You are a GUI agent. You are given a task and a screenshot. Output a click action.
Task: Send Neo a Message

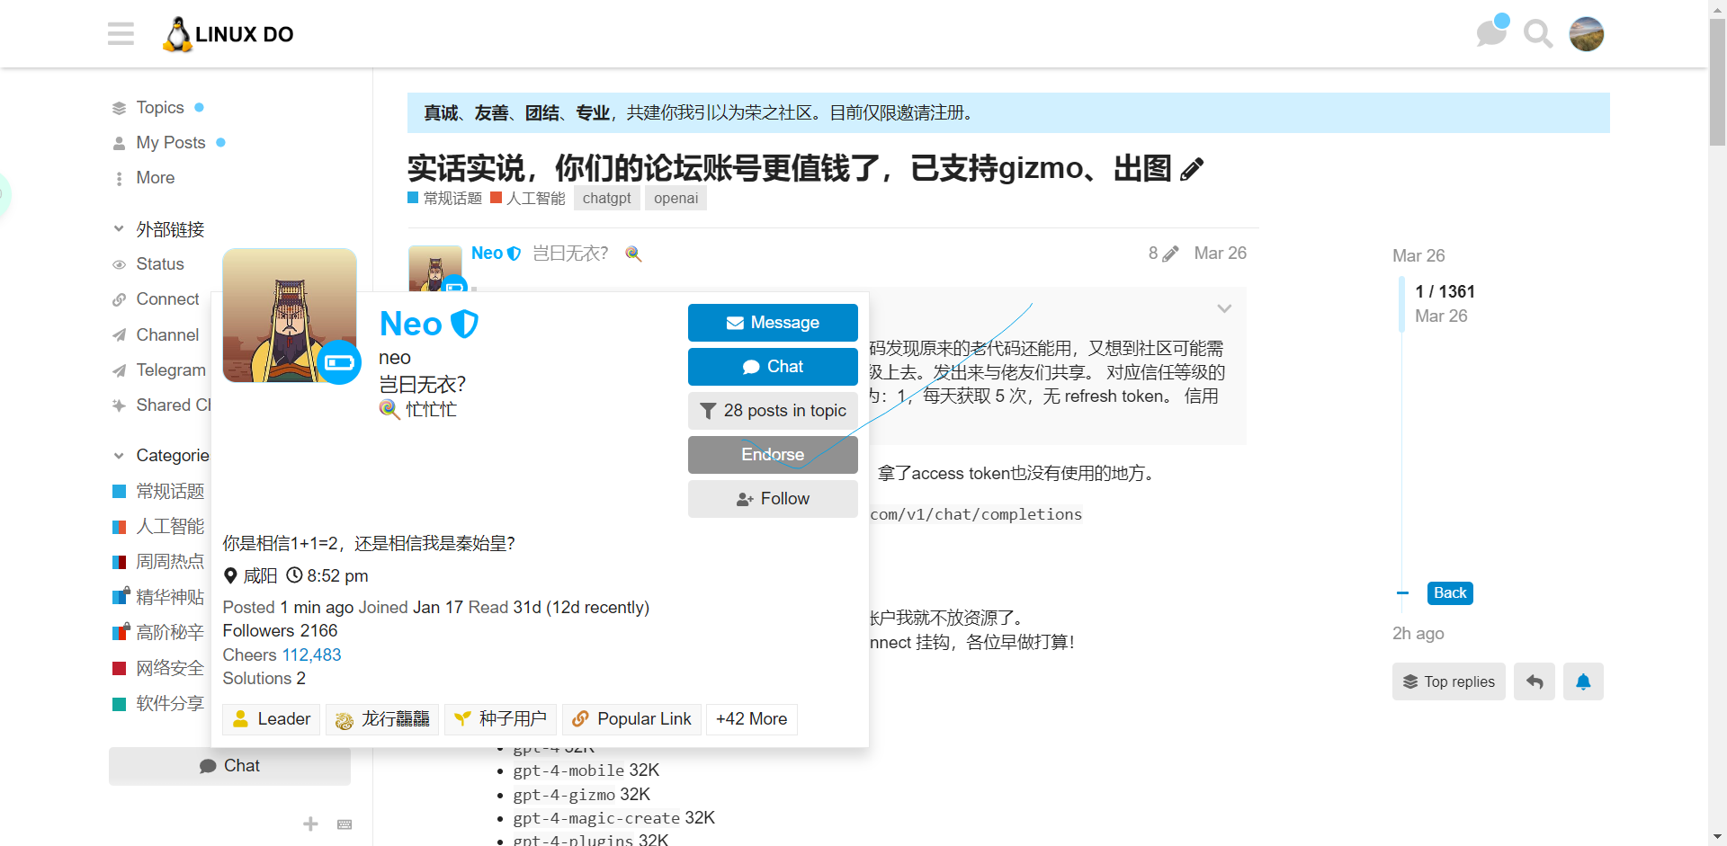pos(773,323)
